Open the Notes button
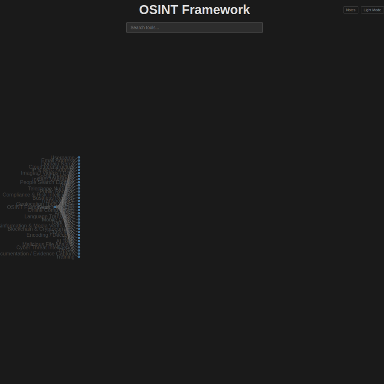 pyautogui.click(x=351, y=10)
